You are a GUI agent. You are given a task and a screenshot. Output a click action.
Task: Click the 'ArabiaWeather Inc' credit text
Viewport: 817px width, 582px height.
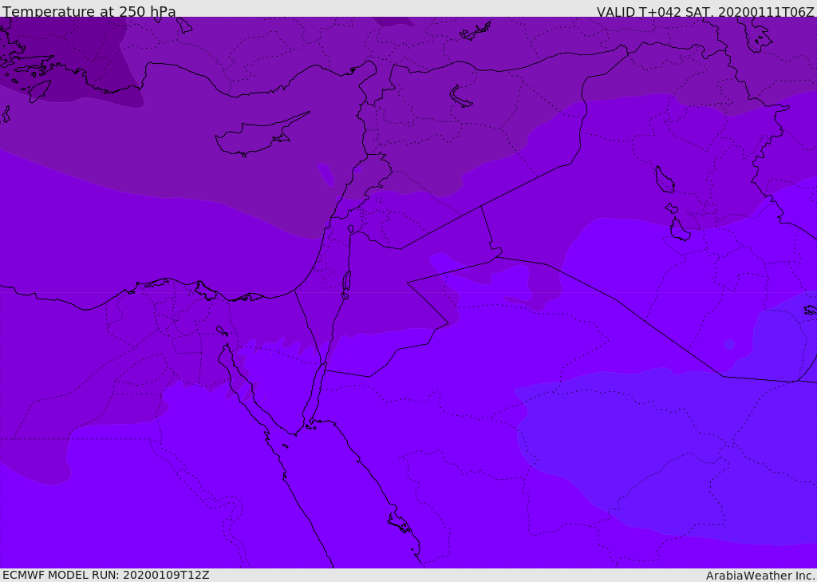click(x=759, y=576)
